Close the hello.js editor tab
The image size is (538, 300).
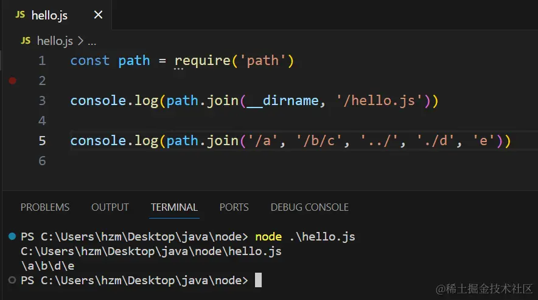tap(98, 15)
